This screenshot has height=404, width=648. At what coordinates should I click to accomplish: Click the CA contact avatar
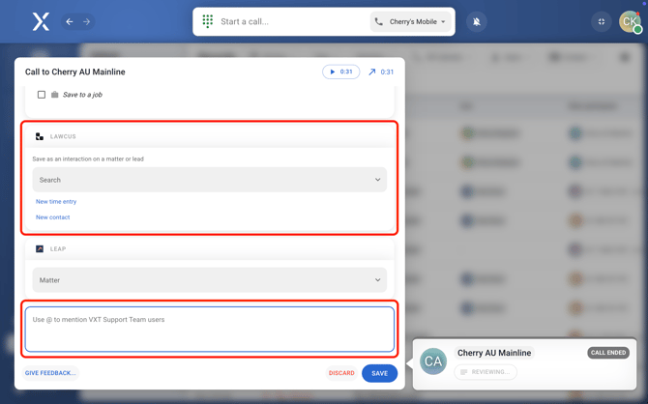tap(433, 361)
